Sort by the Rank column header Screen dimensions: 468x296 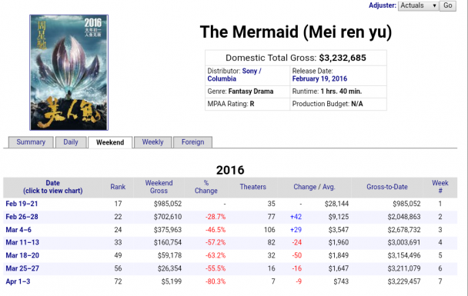[x=118, y=187]
